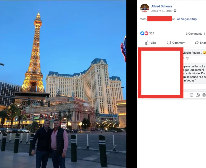Click the Alfred Simonis name link
This screenshot has height=168, width=206.
(162, 6)
